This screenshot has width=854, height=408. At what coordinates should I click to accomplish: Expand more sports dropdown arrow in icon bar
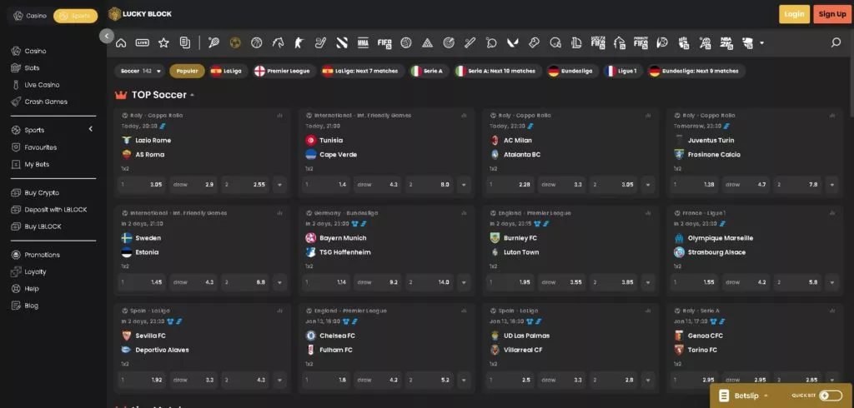(761, 42)
